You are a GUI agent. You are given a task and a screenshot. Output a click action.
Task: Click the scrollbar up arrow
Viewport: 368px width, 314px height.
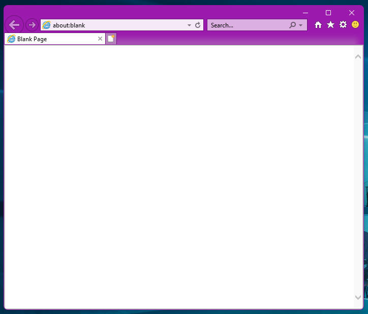(358, 56)
